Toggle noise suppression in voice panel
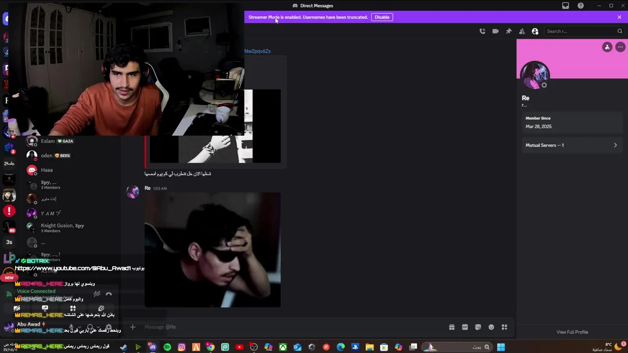 point(97,294)
